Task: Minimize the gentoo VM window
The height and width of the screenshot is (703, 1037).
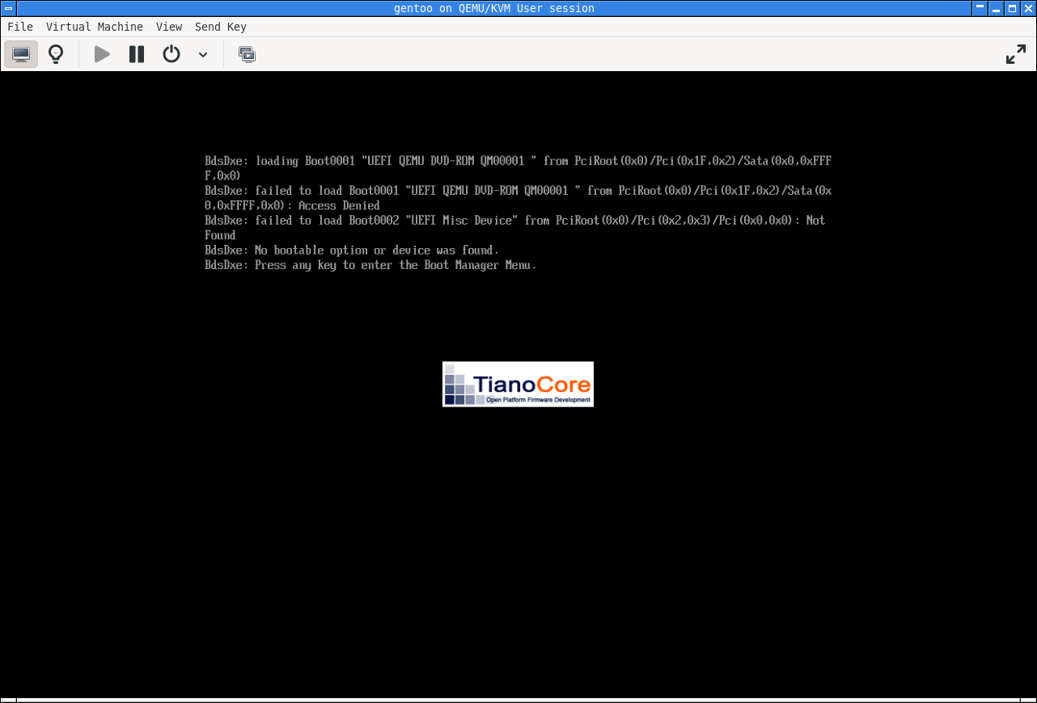Action: (997, 8)
